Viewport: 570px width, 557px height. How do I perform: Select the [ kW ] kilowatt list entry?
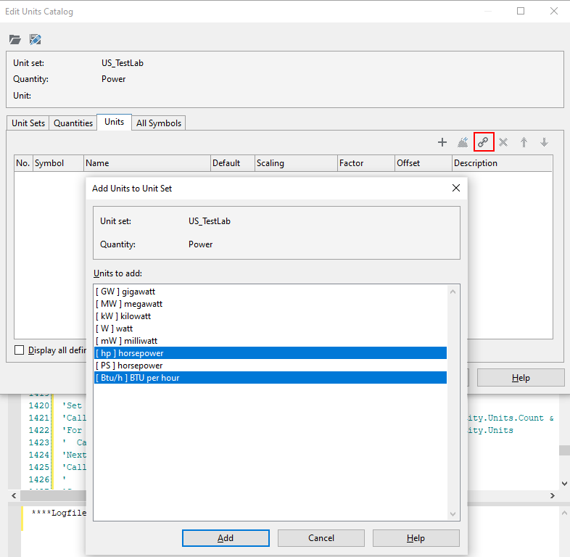(x=123, y=316)
